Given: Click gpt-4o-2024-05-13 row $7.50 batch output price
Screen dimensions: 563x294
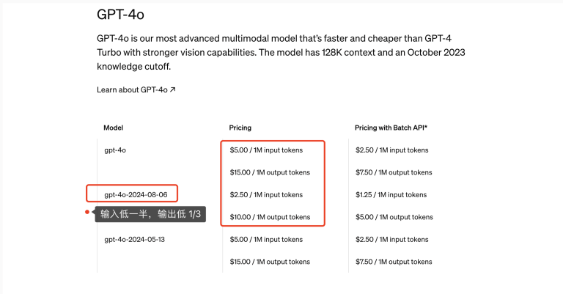Looking at the screenshot, I should [394, 262].
